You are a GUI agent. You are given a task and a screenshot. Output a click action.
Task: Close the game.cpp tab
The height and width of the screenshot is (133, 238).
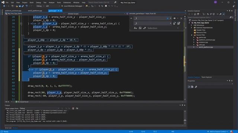click(x=61, y=11)
